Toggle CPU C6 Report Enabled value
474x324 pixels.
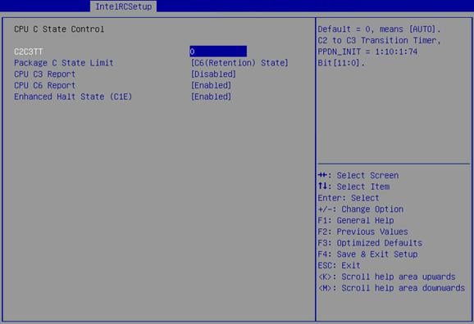pyautogui.click(x=211, y=85)
